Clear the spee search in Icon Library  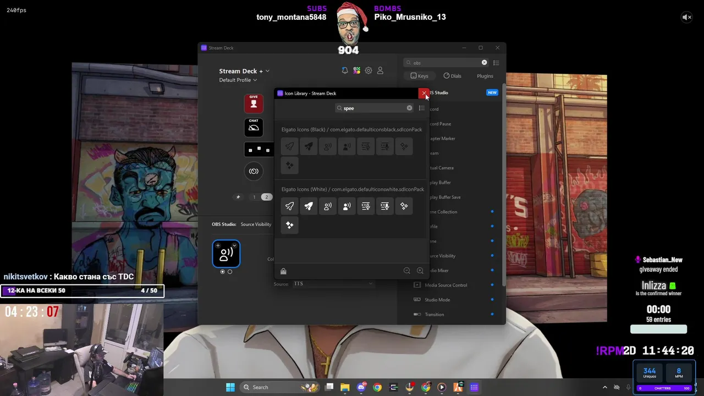click(409, 108)
